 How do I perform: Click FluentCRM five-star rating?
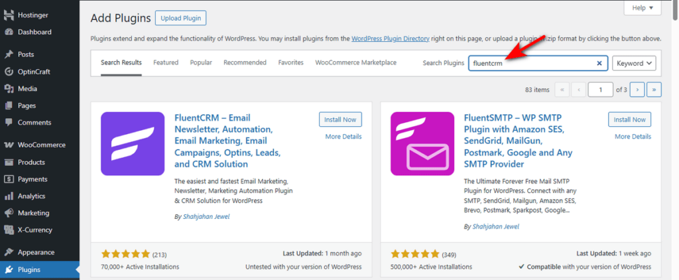click(125, 254)
